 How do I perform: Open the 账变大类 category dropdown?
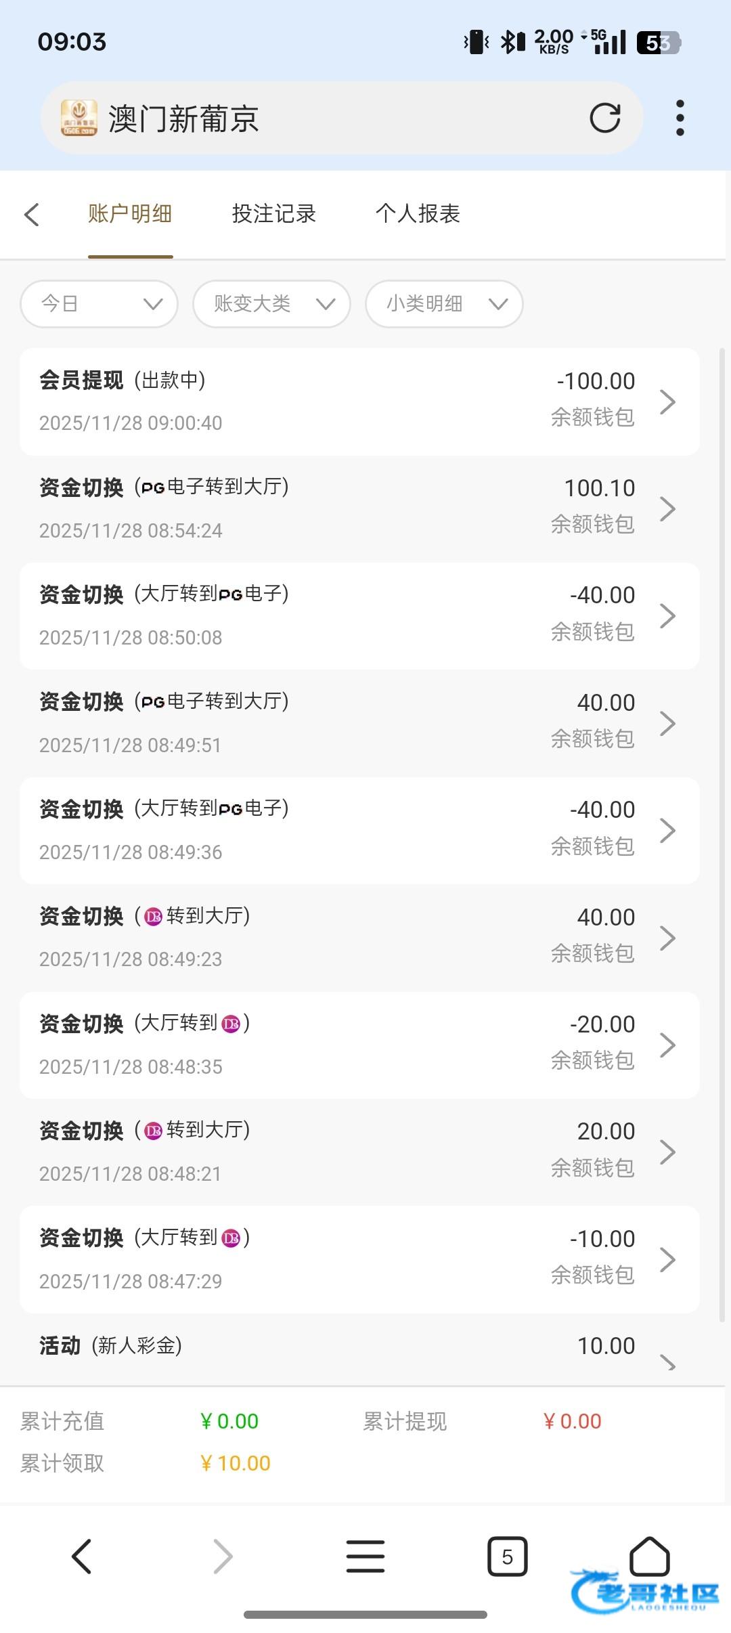[x=271, y=304]
